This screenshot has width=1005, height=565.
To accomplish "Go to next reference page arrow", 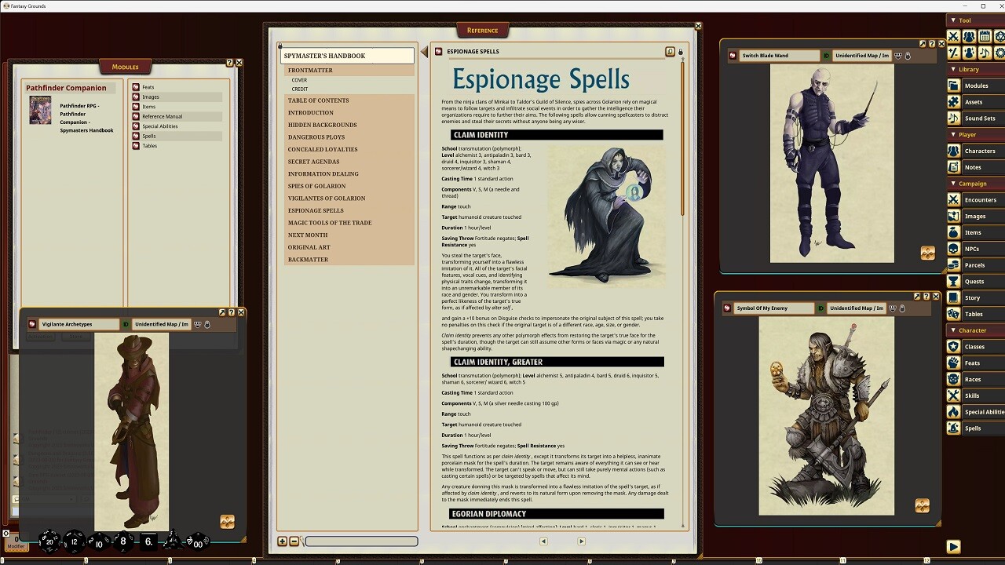I will pyautogui.click(x=581, y=541).
